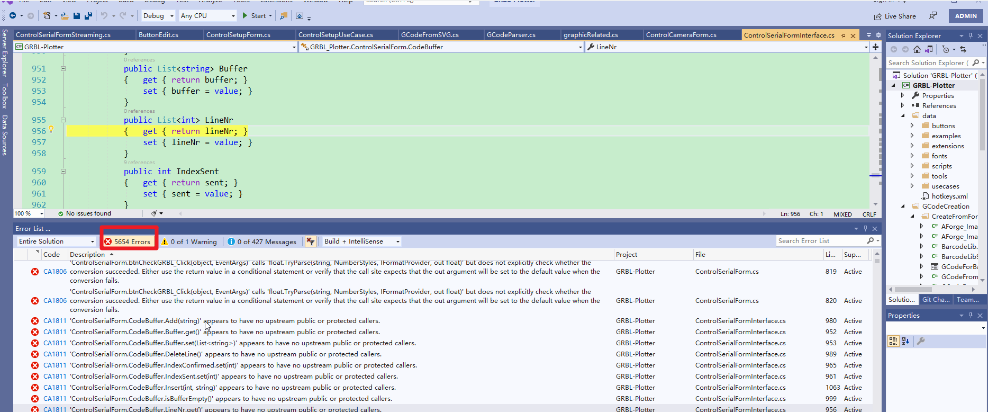Open the Debug configuration dropdown
The height and width of the screenshot is (412, 988).
(158, 16)
